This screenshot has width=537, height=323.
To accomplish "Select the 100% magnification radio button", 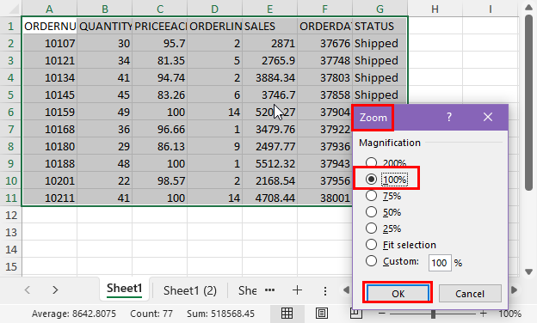I will click(371, 179).
